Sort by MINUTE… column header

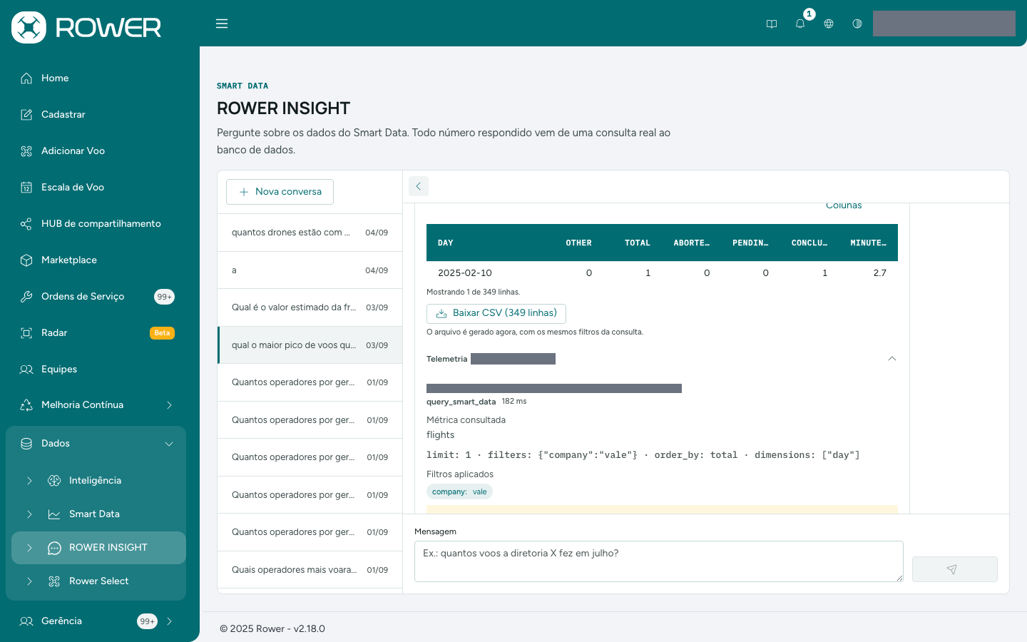[868, 243]
